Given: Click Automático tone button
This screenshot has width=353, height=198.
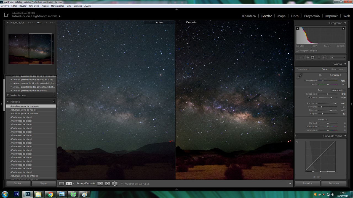Looking at the screenshot, I should 338,90.
